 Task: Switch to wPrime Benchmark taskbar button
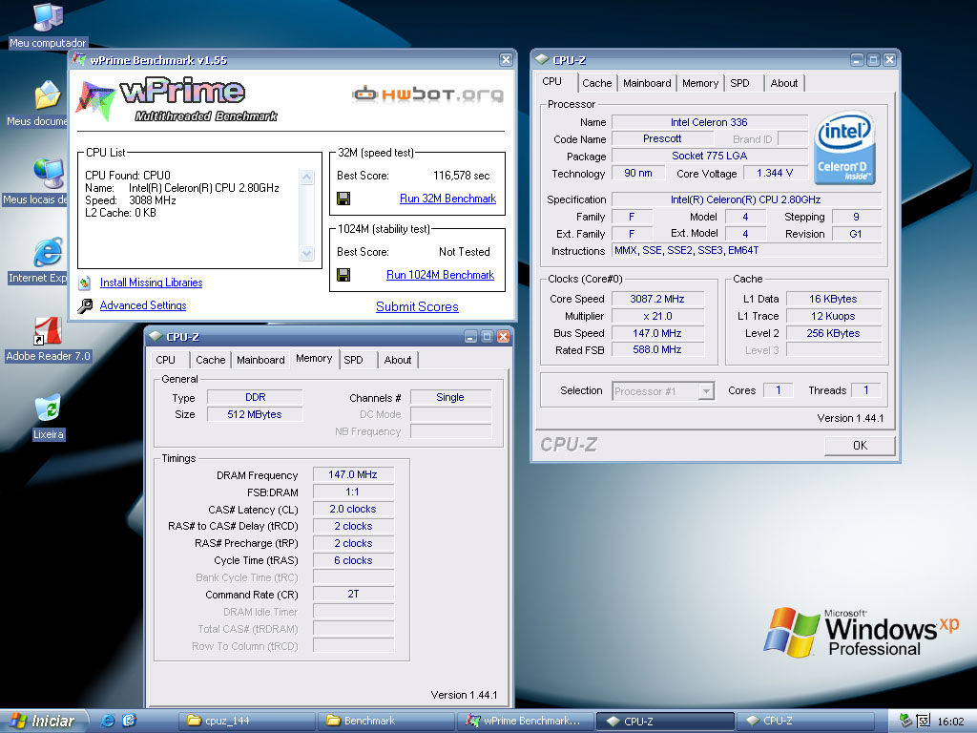[x=526, y=722]
